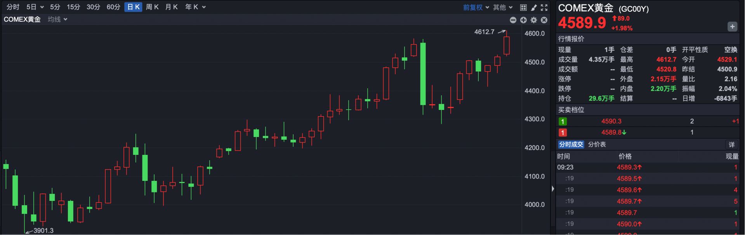Switch to 分时 chart view
Screen dimensions: 745x235
pyautogui.click(x=13, y=7)
